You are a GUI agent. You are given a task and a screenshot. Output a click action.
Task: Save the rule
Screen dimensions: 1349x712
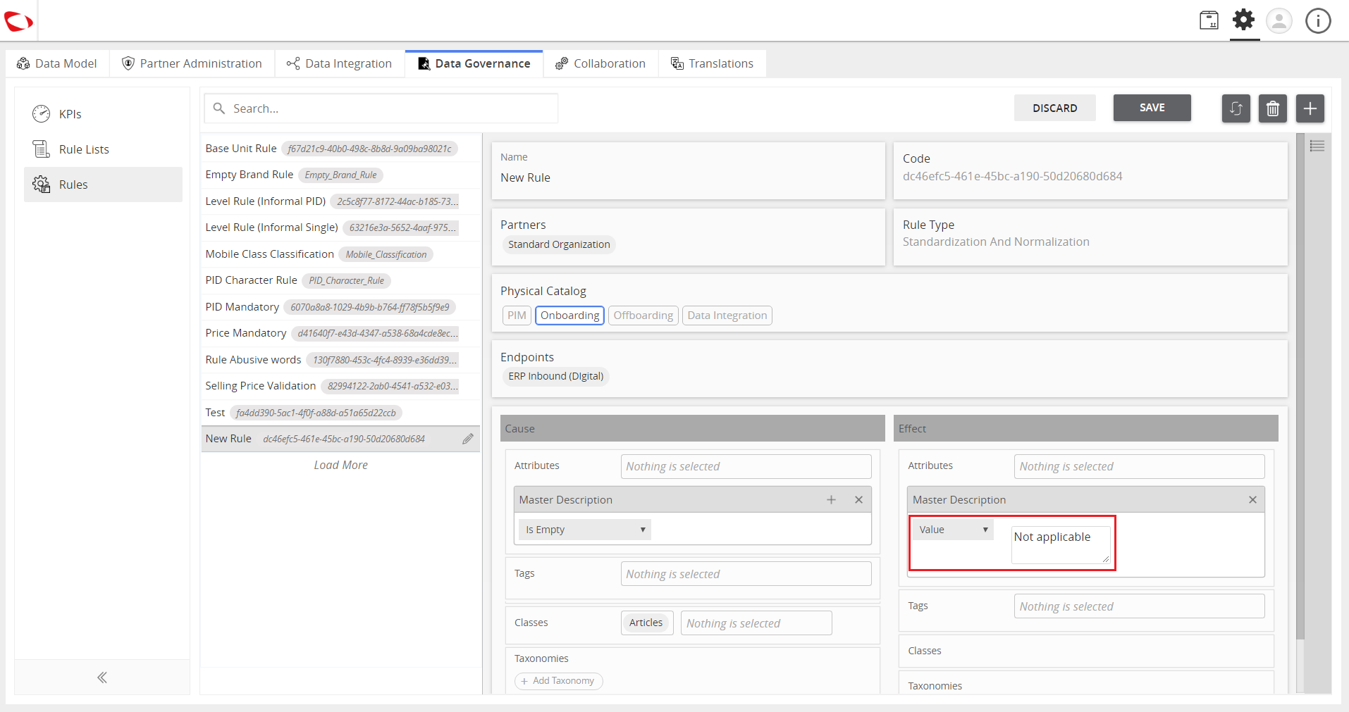pos(1152,108)
